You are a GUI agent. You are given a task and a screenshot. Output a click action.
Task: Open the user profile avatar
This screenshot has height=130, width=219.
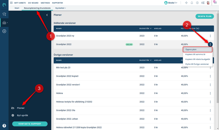(x=208, y=3)
